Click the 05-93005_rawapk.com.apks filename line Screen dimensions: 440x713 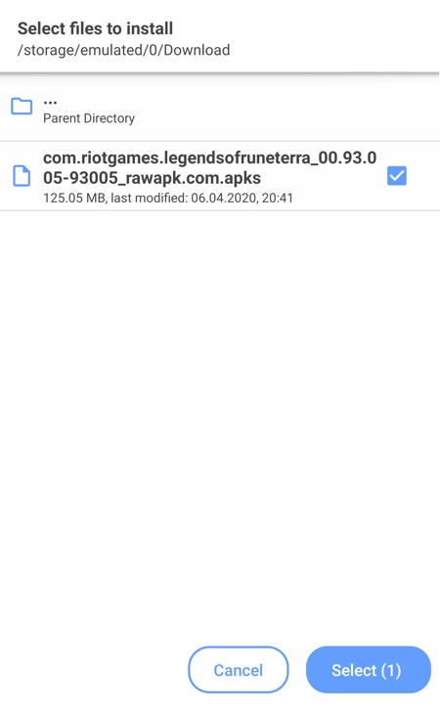click(152, 178)
